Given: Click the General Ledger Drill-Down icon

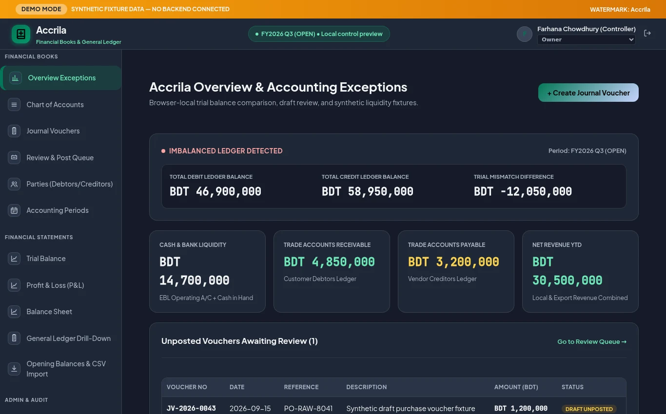Looking at the screenshot, I should point(14,339).
